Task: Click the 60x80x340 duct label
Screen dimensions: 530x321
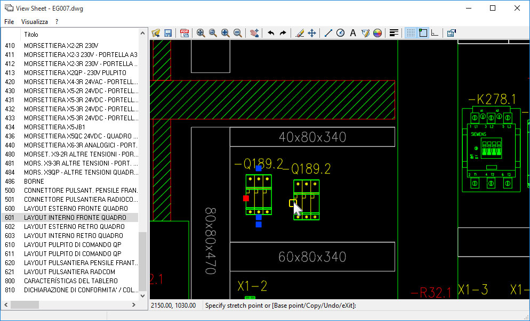Action: click(x=312, y=257)
